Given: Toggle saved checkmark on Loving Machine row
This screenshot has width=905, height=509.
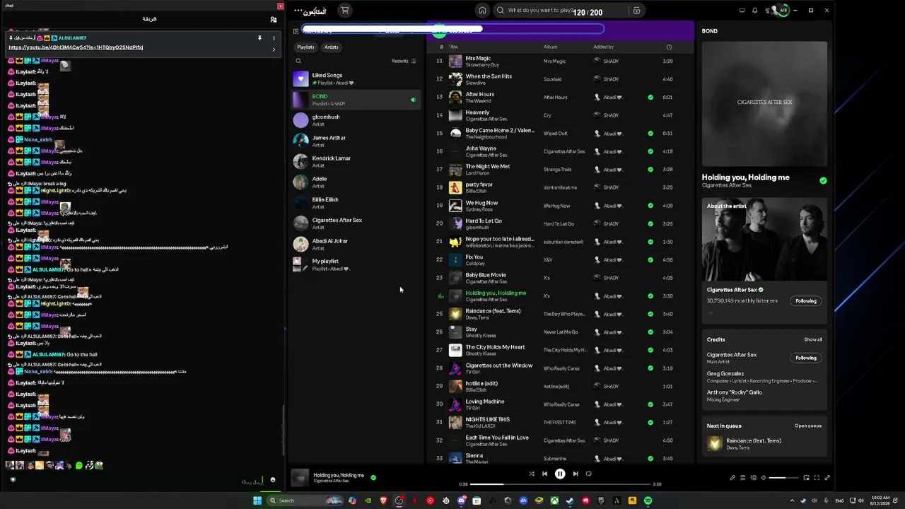Looking at the screenshot, I should tap(650, 404).
